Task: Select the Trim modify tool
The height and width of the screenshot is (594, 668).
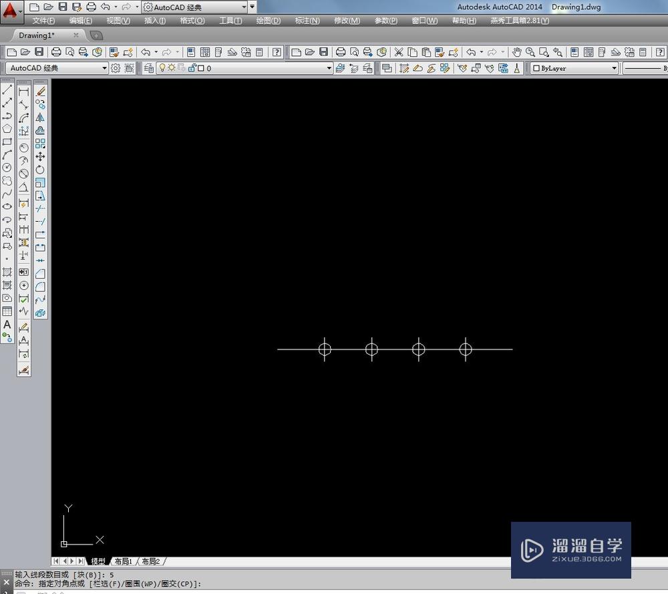Action: (41, 208)
